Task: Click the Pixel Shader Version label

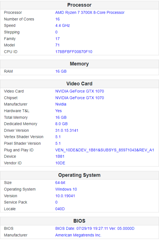Action: tap(22, 143)
